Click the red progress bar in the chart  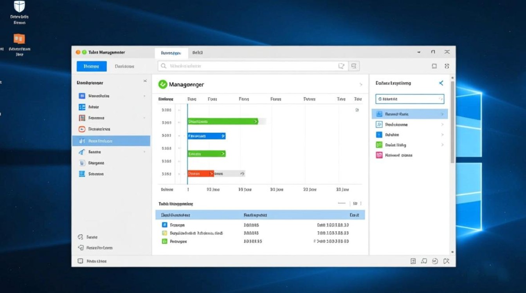[x=200, y=173]
